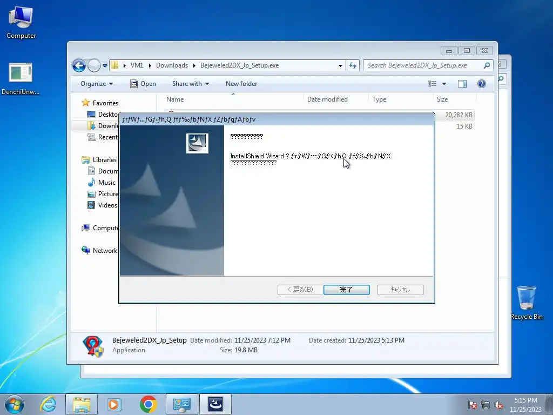Open the Windows Start menu
Screen dimensions: 553x415
tap(15, 404)
